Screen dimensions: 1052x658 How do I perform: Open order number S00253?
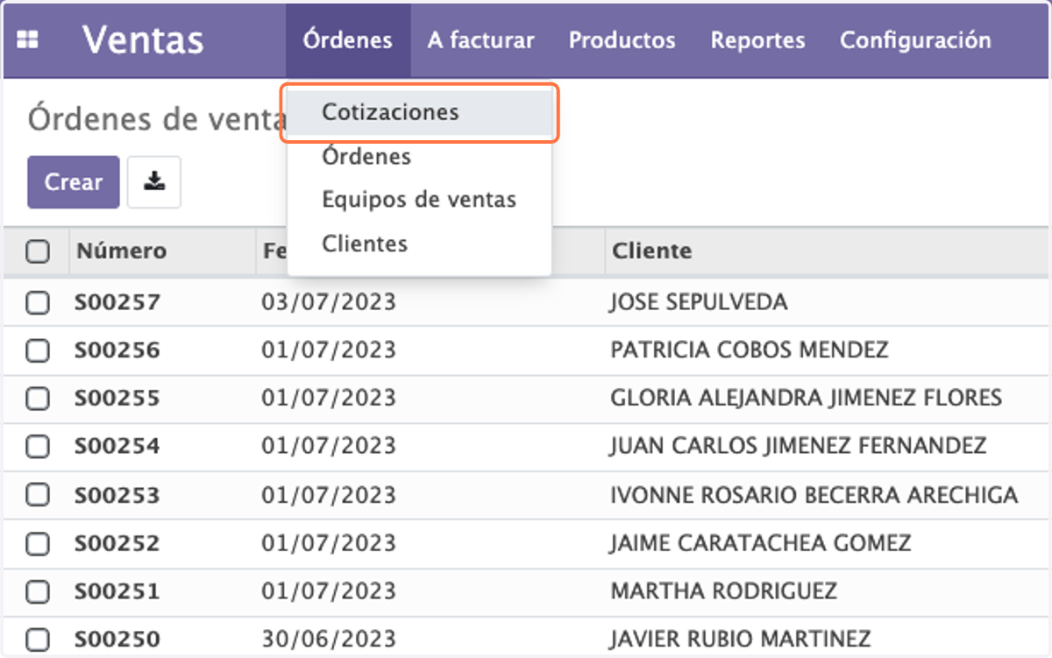(x=117, y=495)
